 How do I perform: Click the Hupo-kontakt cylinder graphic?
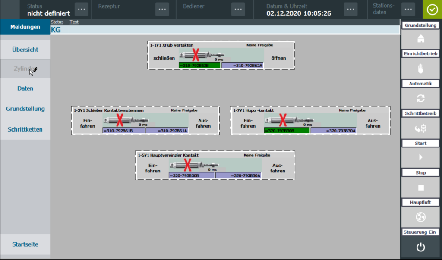click(x=289, y=120)
